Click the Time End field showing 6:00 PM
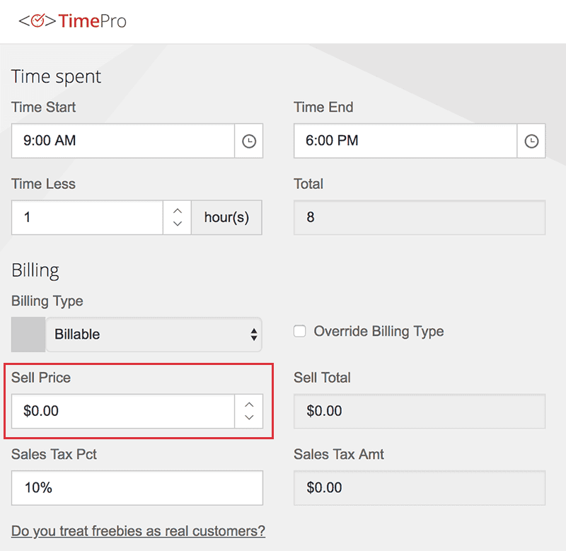The height and width of the screenshot is (551, 566). pyautogui.click(x=405, y=141)
